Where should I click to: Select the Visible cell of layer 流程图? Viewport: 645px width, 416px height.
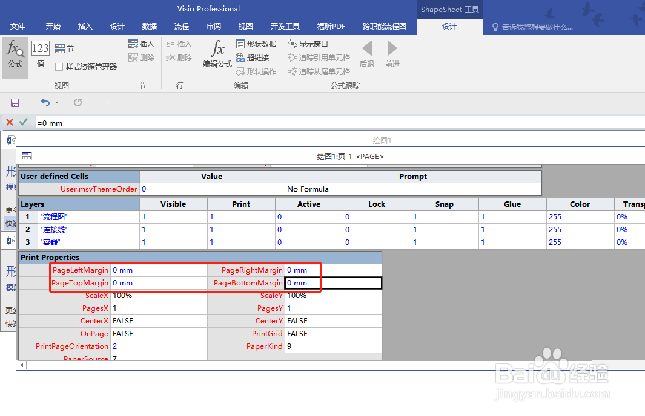tap(174, 217)
